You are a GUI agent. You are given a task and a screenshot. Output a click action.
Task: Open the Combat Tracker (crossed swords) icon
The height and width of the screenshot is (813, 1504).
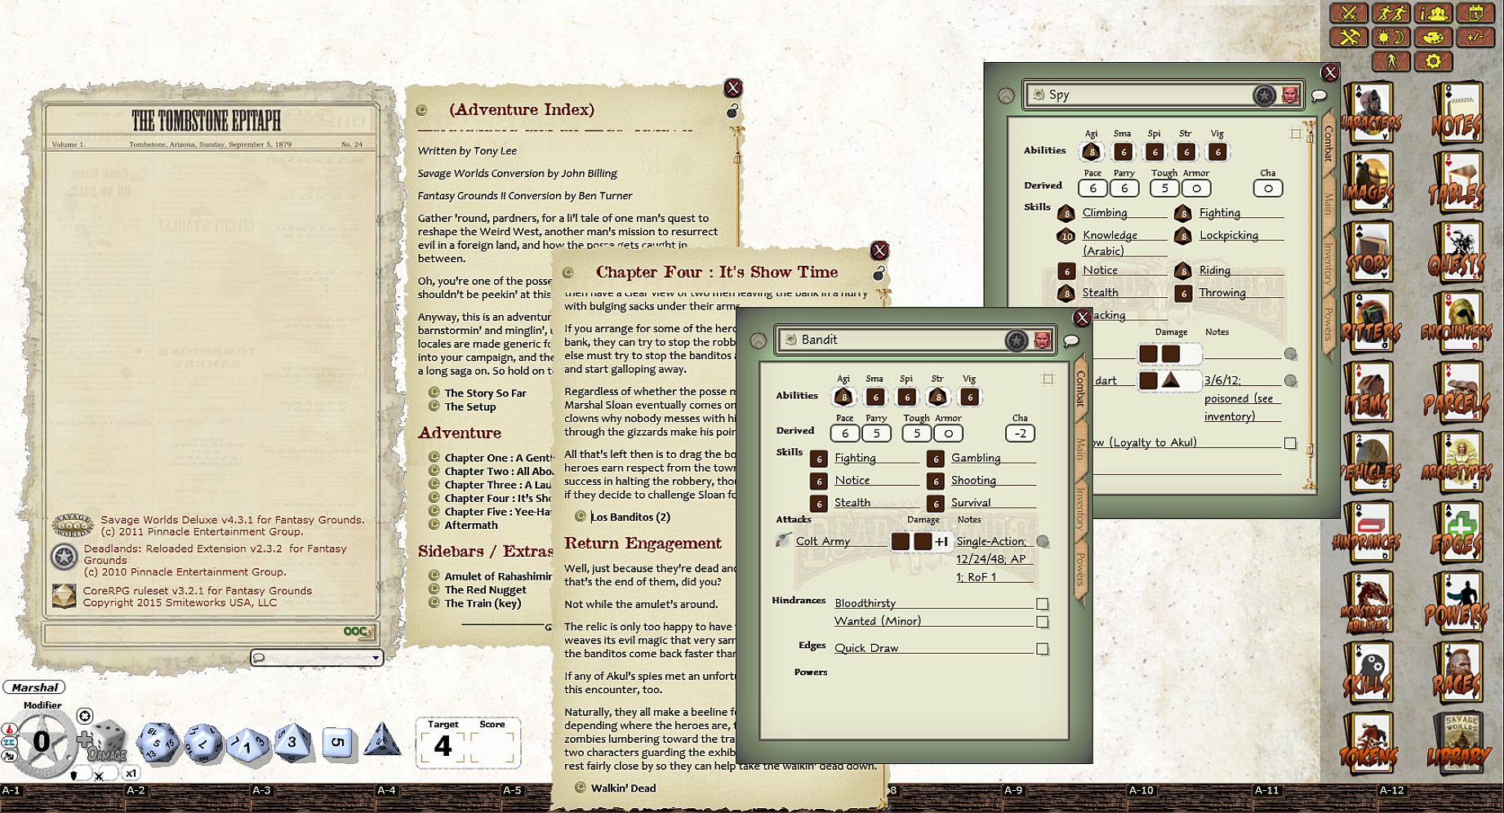pos(1348,13)
